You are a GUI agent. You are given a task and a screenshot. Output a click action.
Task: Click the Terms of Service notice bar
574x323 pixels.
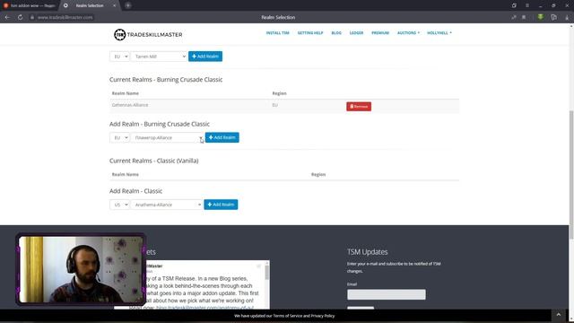point(284,316)
